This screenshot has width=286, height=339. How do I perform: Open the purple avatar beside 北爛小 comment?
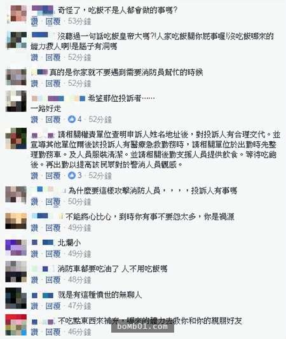pyautogui.click(x=16, y=248)
